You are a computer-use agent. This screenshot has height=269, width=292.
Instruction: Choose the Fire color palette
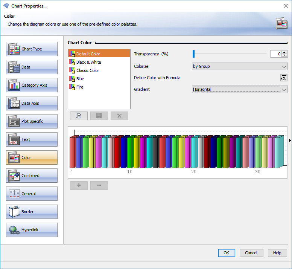point(80,87)
